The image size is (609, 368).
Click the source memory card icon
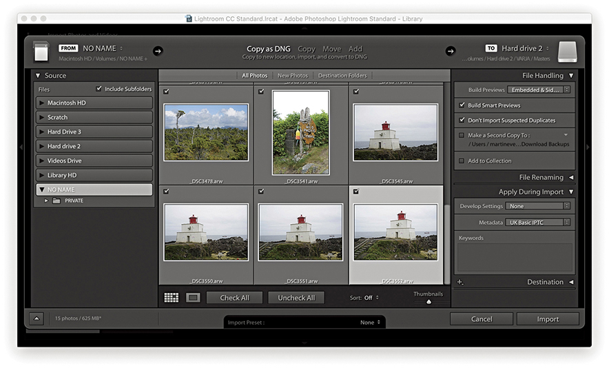click(x=41, y=52)
